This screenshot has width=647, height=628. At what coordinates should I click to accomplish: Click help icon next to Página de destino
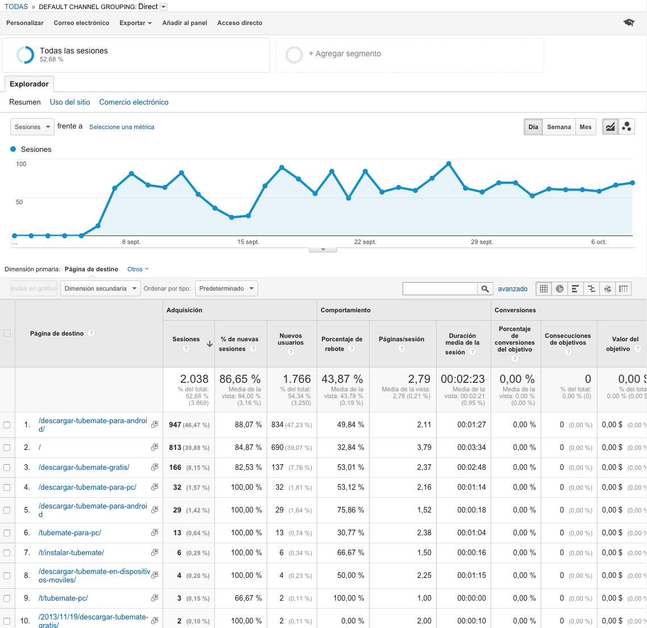click(92, 333)
